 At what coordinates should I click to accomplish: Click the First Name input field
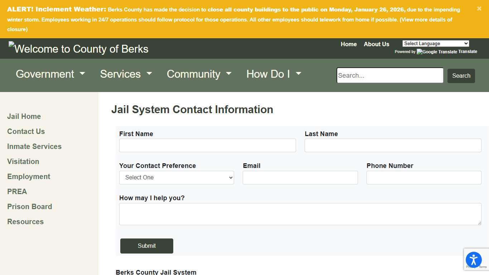coord(207,145)
